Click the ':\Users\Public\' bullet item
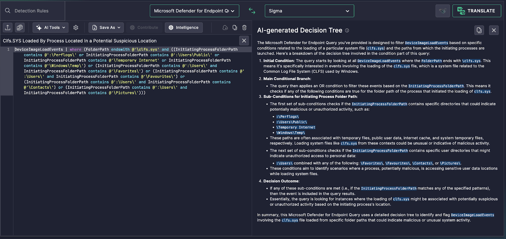Viewport: 506px width, 239px height. [292, 122]
